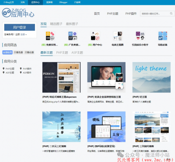Open the 导航必备 circle icon
This screenshot has height=162, width=175.
click(x=163, y=36)
